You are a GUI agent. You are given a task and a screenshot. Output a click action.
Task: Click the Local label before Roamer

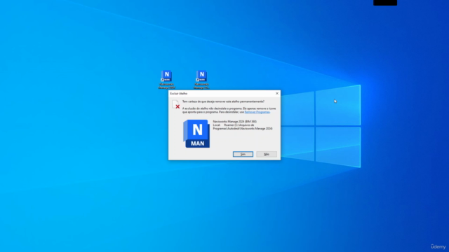click(x=217, y=125)
